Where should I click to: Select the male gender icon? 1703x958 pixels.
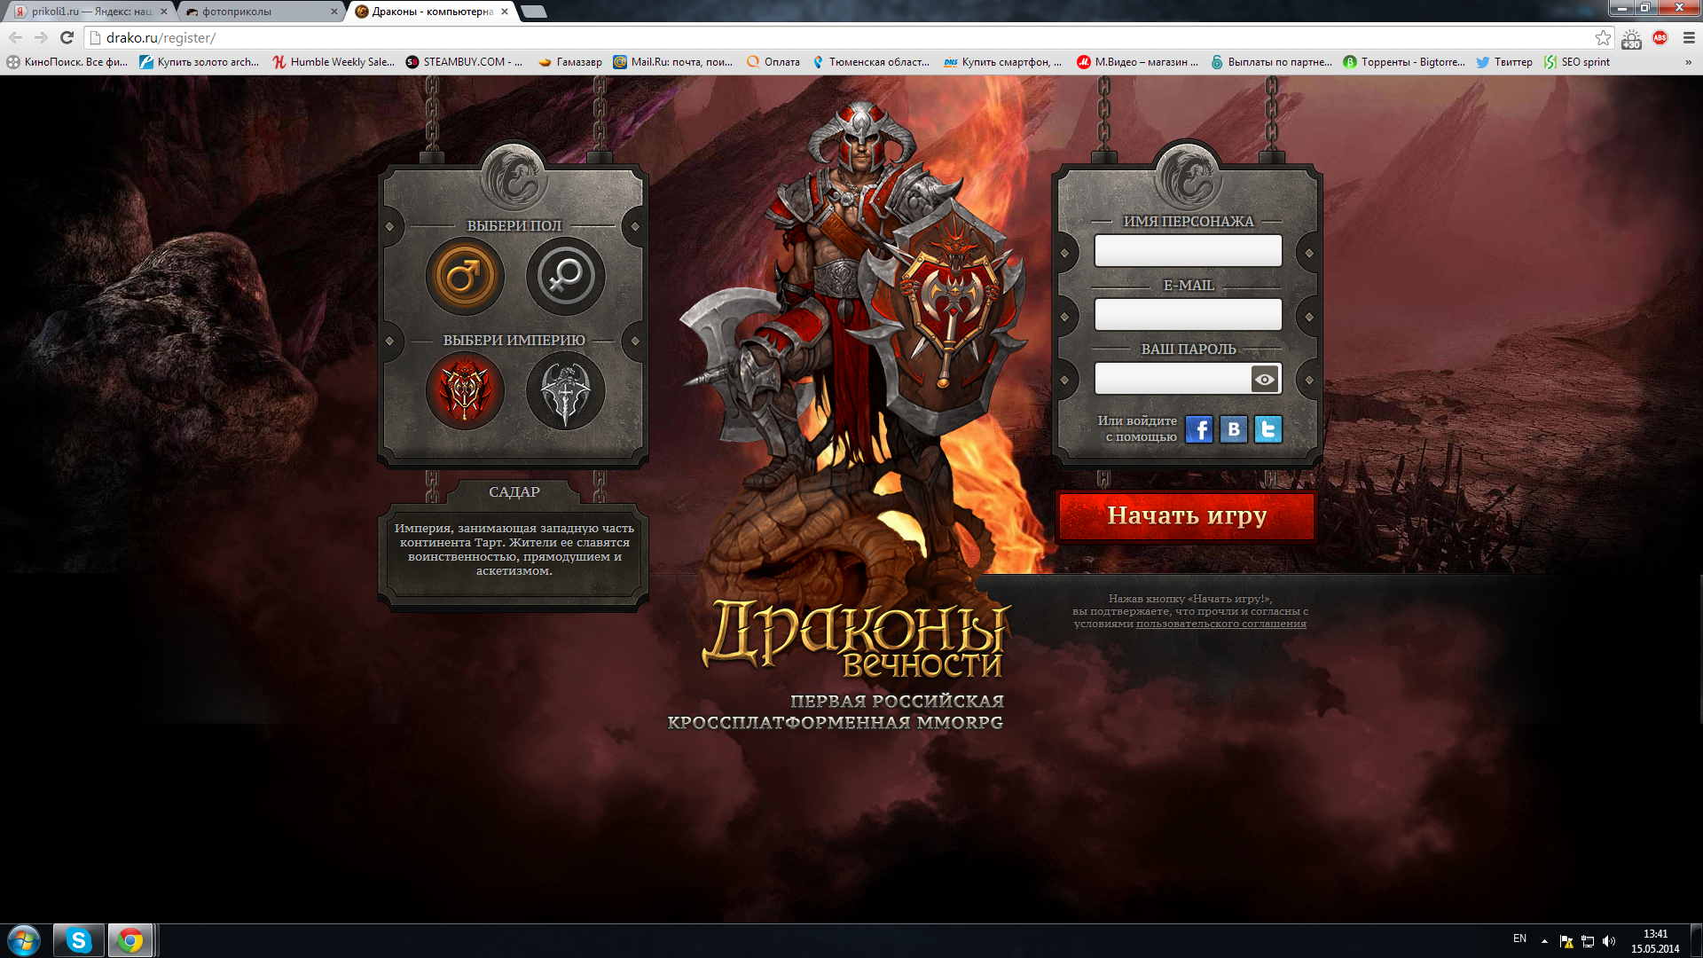(x=465, y=276)
